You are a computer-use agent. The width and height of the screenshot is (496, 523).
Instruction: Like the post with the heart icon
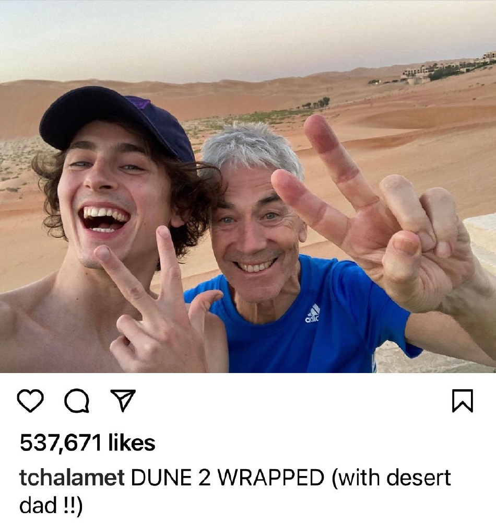click(x=30, y=400)
